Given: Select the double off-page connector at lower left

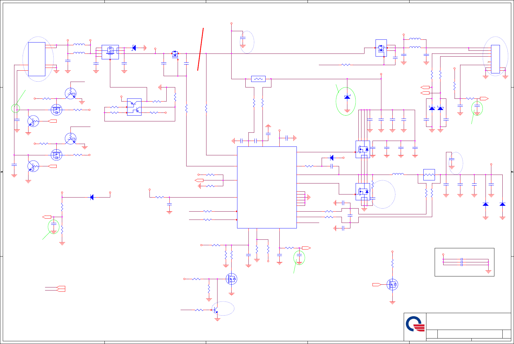Looking at the screenshot, I should coord(61,289).
